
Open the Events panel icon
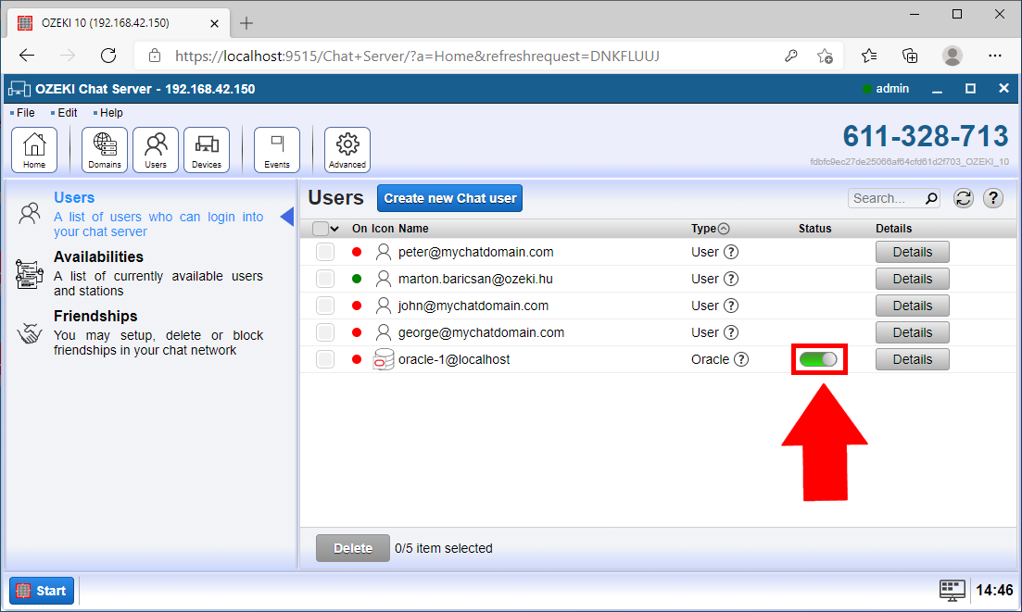276,148
